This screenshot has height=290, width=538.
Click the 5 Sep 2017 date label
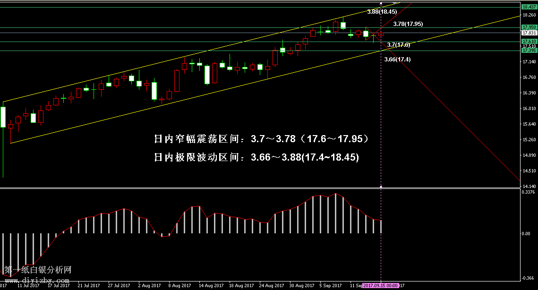click(330, 286)
